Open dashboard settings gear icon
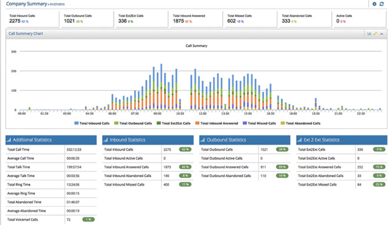 click(374, 4)
